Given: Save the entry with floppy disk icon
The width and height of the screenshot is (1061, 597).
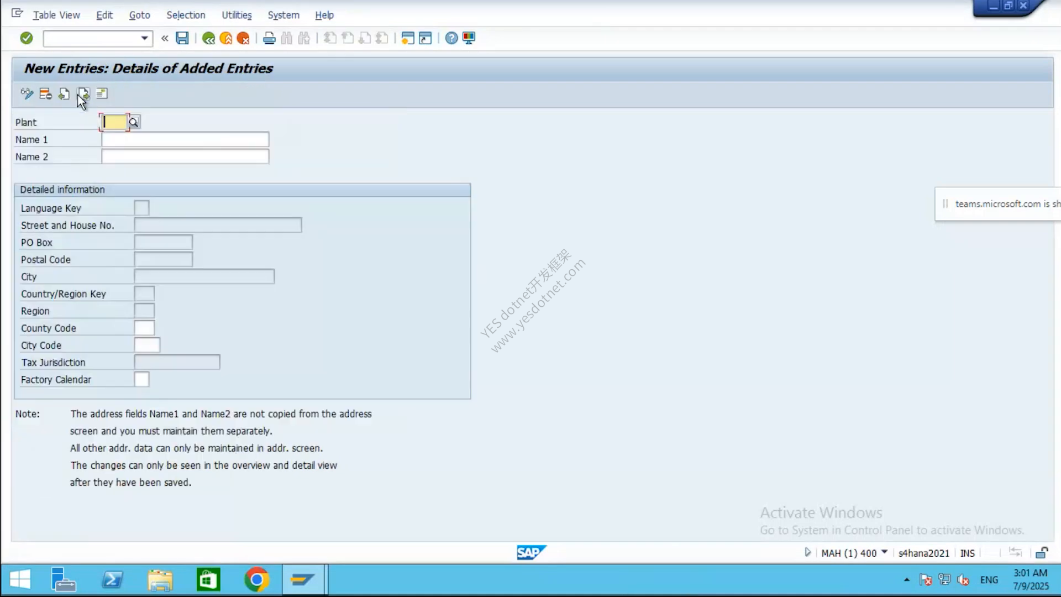Looking at the screenshot, I should pyautogui.click(x=182, y=38).
